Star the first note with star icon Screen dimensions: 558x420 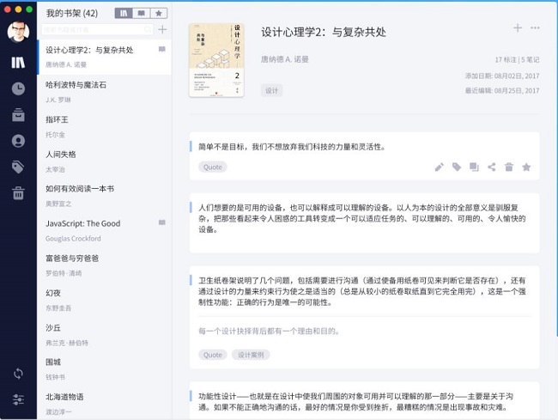[526, 167]
